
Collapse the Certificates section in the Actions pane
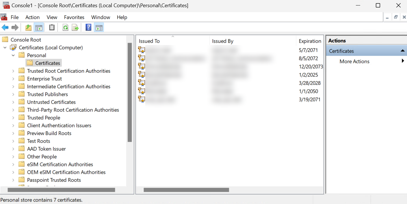(x=403, y=50)
